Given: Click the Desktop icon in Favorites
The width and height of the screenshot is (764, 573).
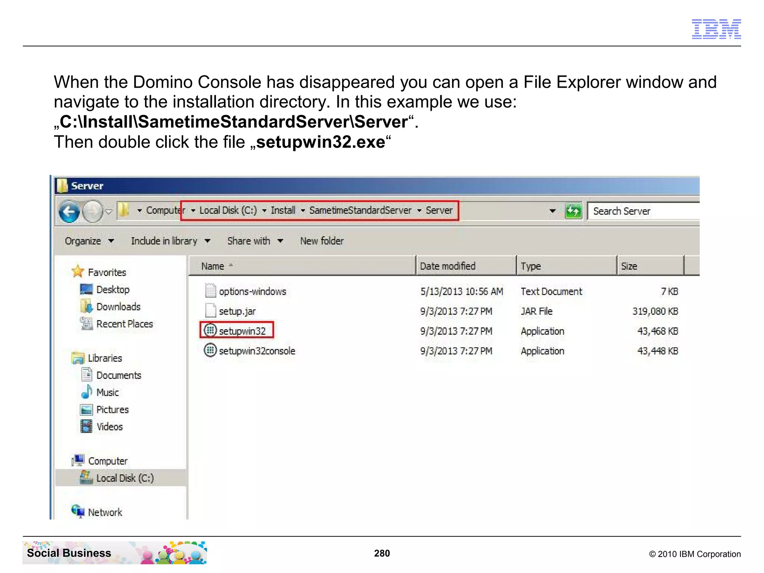Looking at the screenshot, I should pyautogui.click(x=86, y=289).
